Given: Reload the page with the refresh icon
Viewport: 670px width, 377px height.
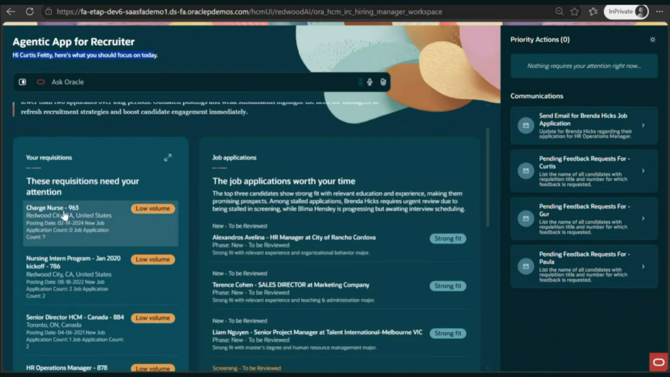Looking at the screenshot, I should (29, 12).
